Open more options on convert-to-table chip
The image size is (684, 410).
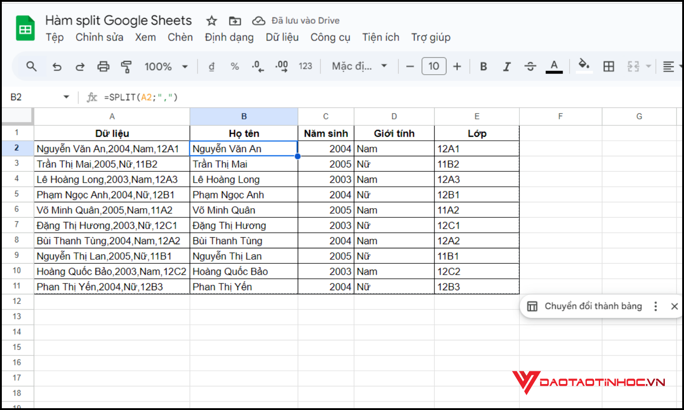(656, 307)
